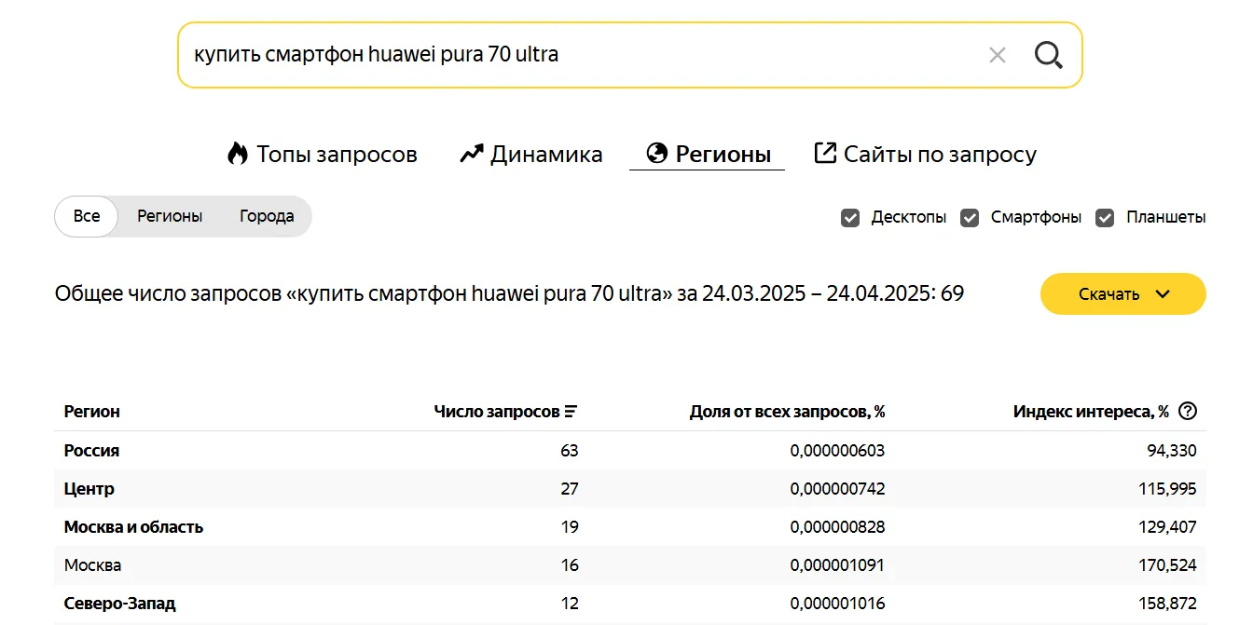Click the share value 0,000001016
The image size is (1253, 625).
[x=837, y=604]
